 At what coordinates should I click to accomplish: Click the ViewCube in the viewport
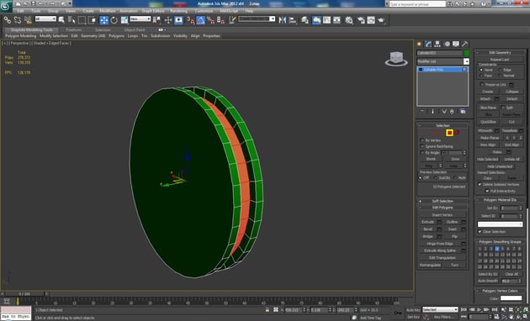click(396, 59)
